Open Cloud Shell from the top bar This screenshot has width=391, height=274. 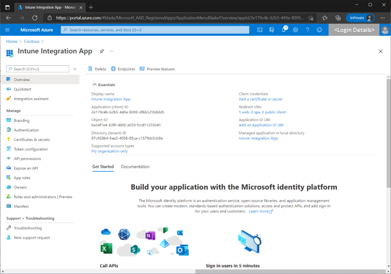click(260, 30)
